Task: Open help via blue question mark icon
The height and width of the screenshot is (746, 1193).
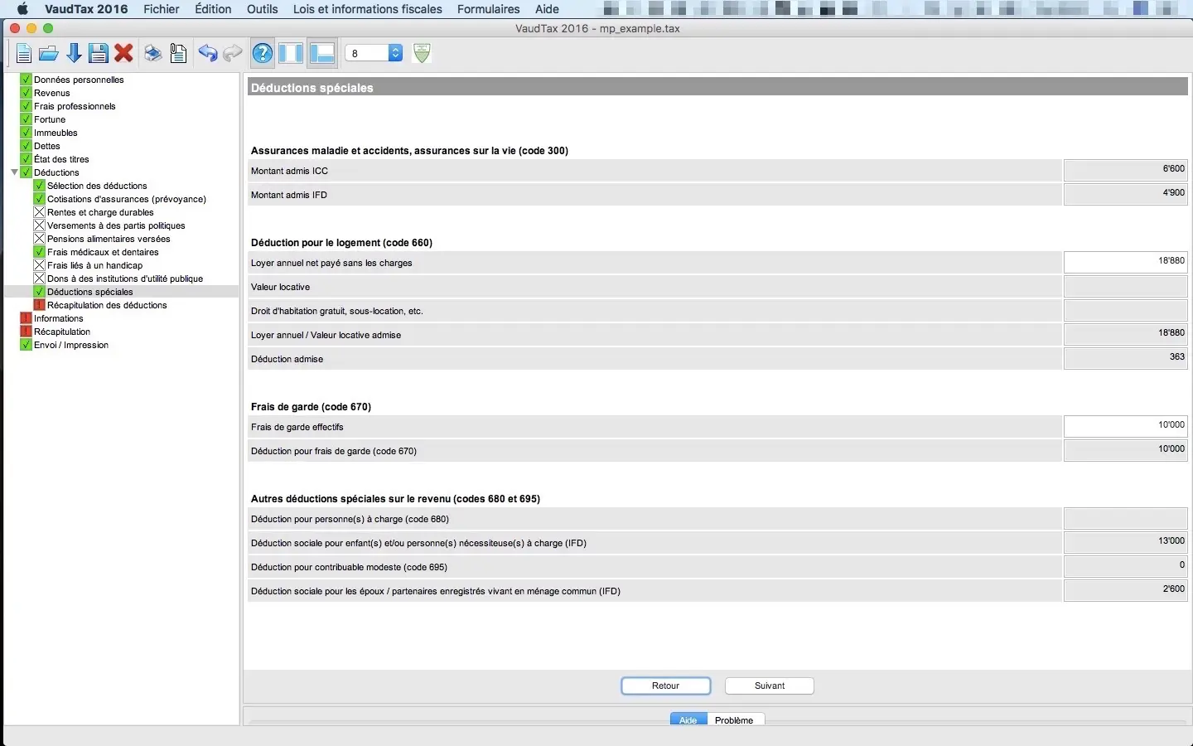Action: point(263,54)
